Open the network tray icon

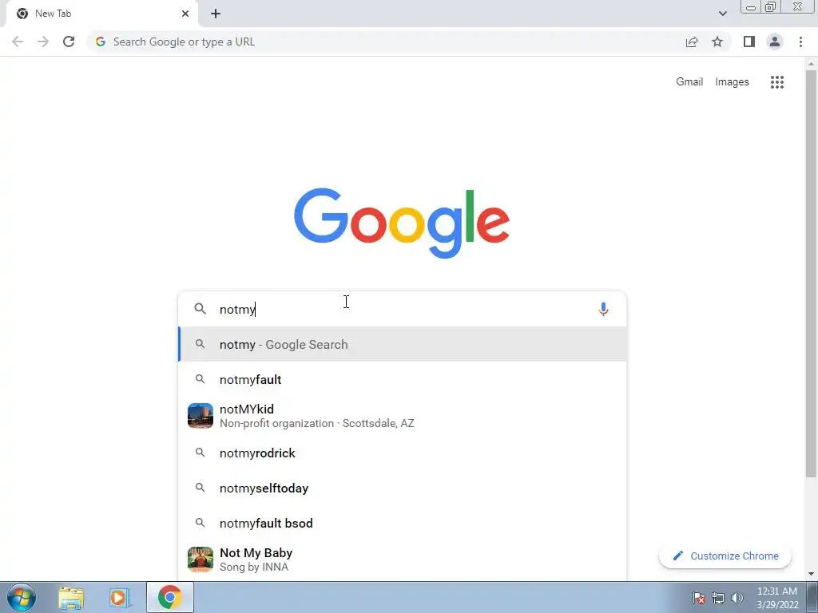click(x=718, y=598)
